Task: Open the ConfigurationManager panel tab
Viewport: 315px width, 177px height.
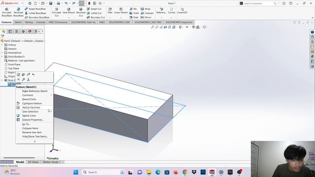Action: (17, 31)
